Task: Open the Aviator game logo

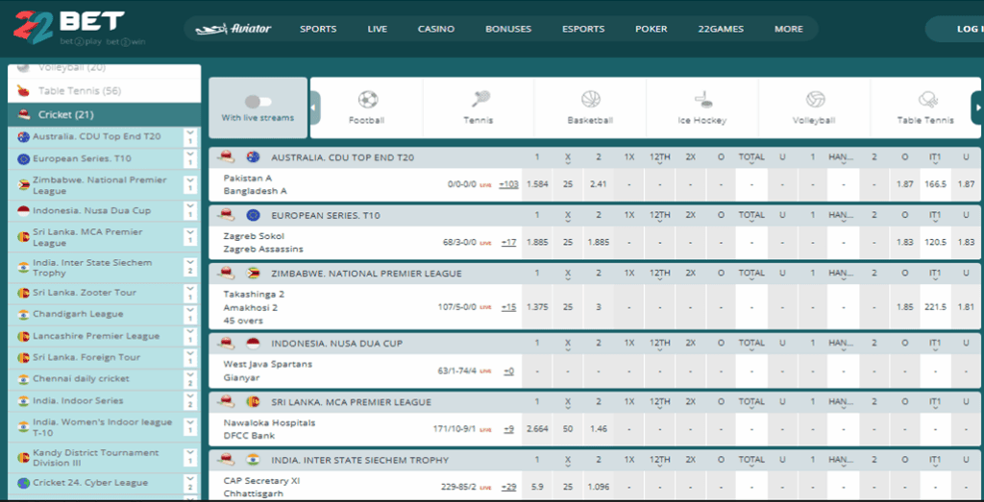Action: pos(234,29)
